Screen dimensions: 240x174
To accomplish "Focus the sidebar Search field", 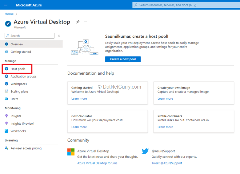I will (30, 35).
